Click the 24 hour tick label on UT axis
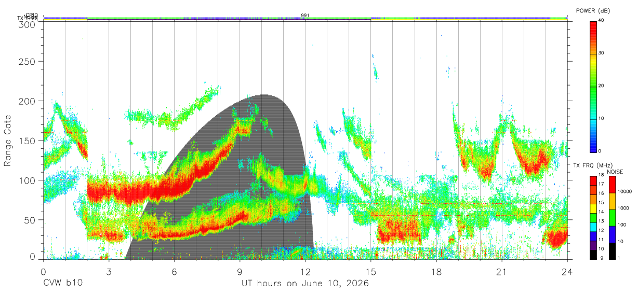Viewport: 638px width, 294px height. (x=567, y=271)
